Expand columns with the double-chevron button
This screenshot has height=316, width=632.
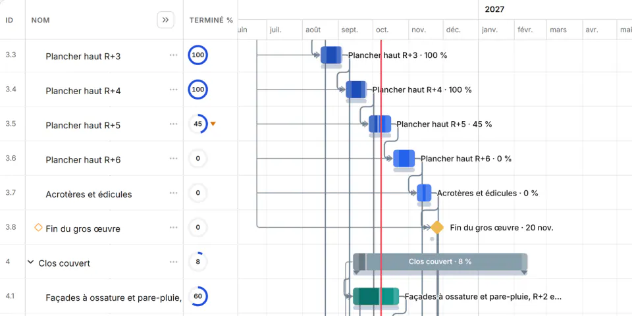(x=165, y=20)
